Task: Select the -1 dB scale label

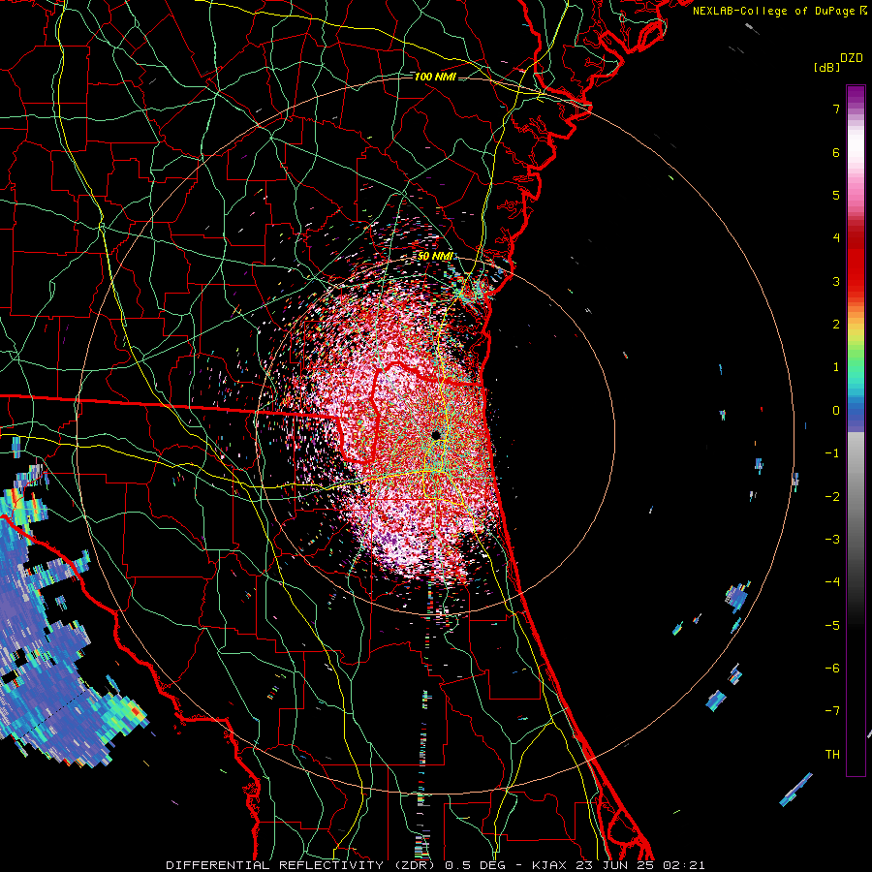Action: (832, 453)
